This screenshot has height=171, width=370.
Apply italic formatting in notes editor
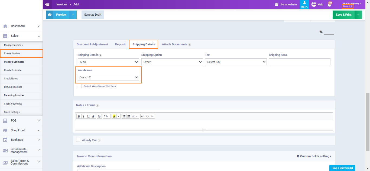click(x=84, y=116)
